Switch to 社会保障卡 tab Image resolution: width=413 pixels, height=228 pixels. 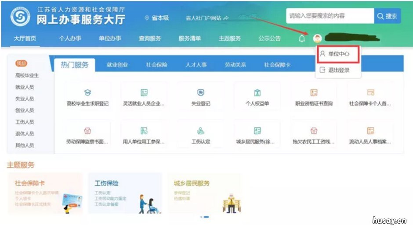tap(277, 65)
